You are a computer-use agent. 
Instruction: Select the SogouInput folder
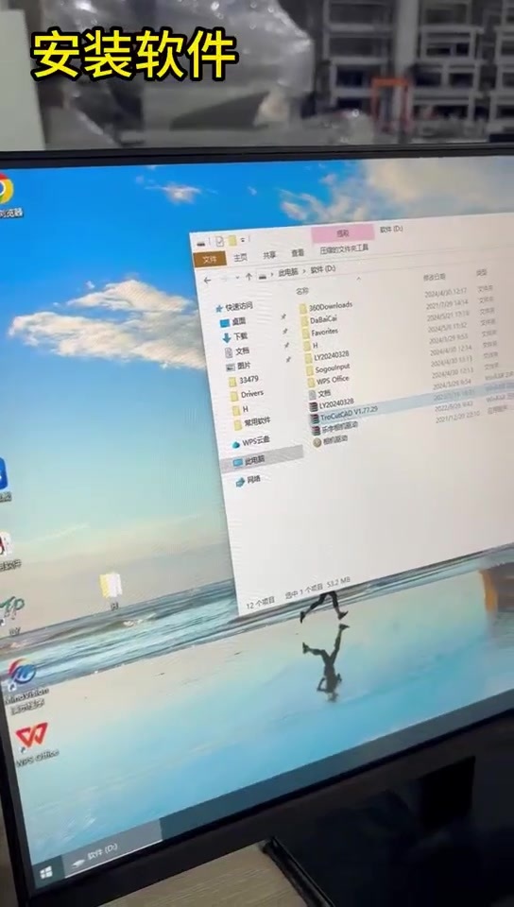click(x=328, y=368)
